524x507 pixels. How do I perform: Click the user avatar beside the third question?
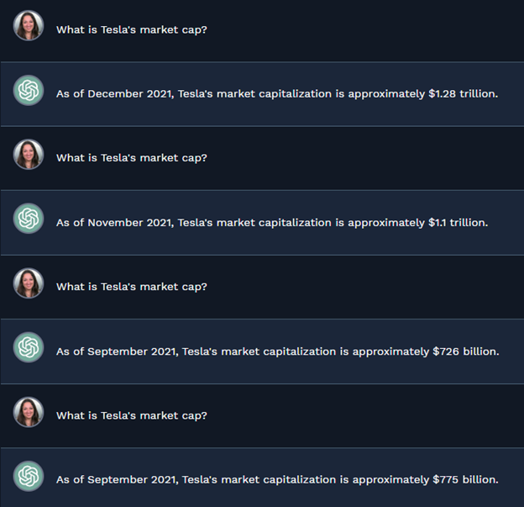tap(29, 283)
